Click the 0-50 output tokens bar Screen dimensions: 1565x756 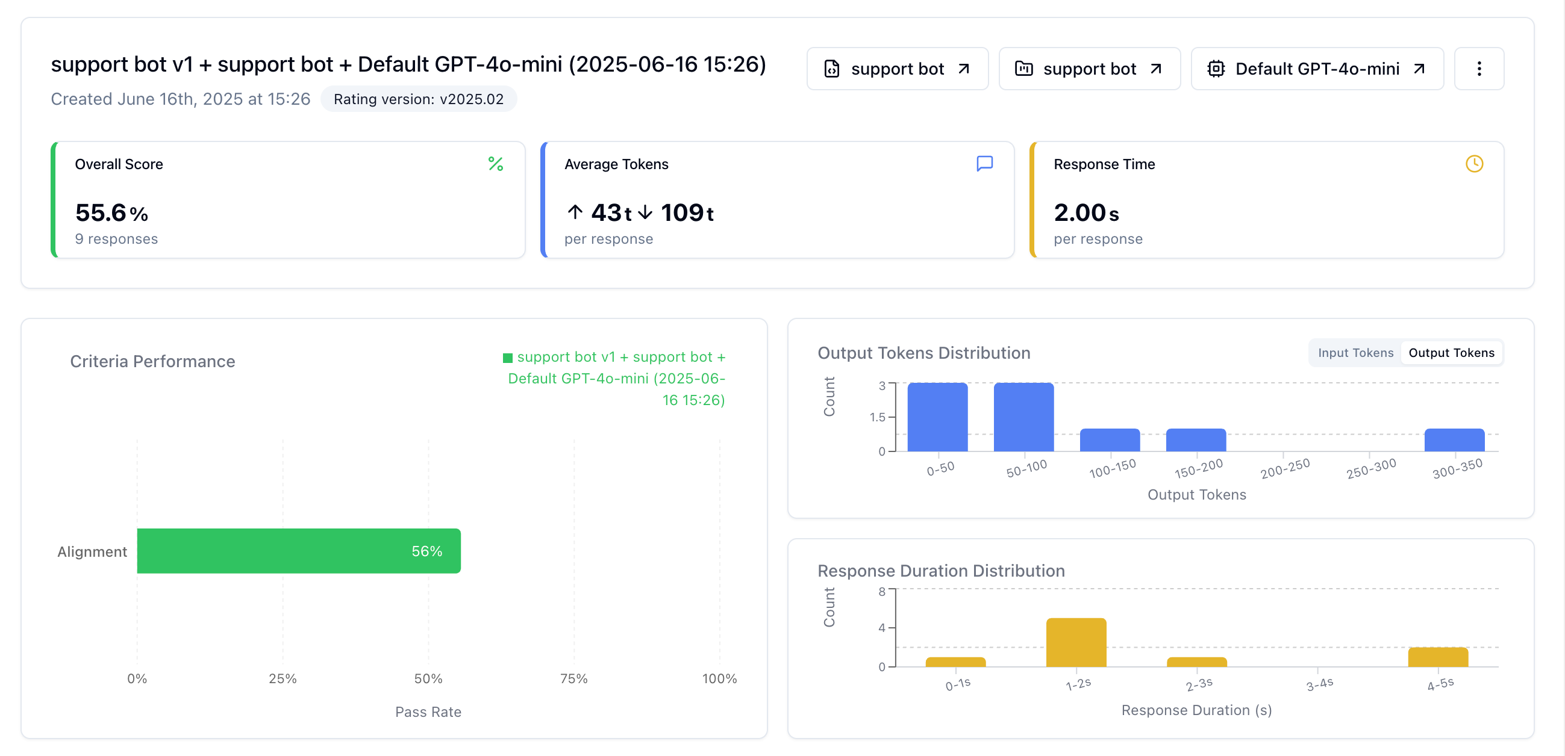(937, 417)
